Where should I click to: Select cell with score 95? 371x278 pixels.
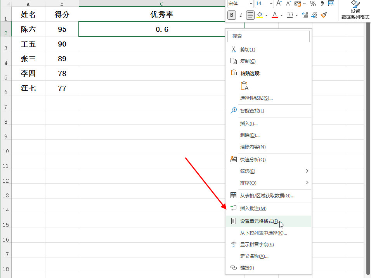point(62,29)
